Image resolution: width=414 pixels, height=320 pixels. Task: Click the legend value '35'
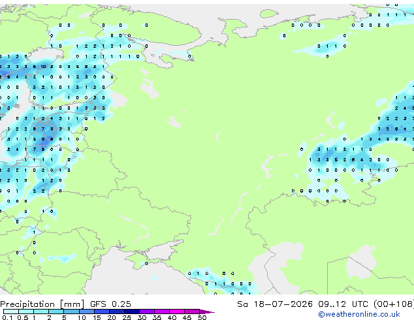pyautogui.click(x=157, y=317)
